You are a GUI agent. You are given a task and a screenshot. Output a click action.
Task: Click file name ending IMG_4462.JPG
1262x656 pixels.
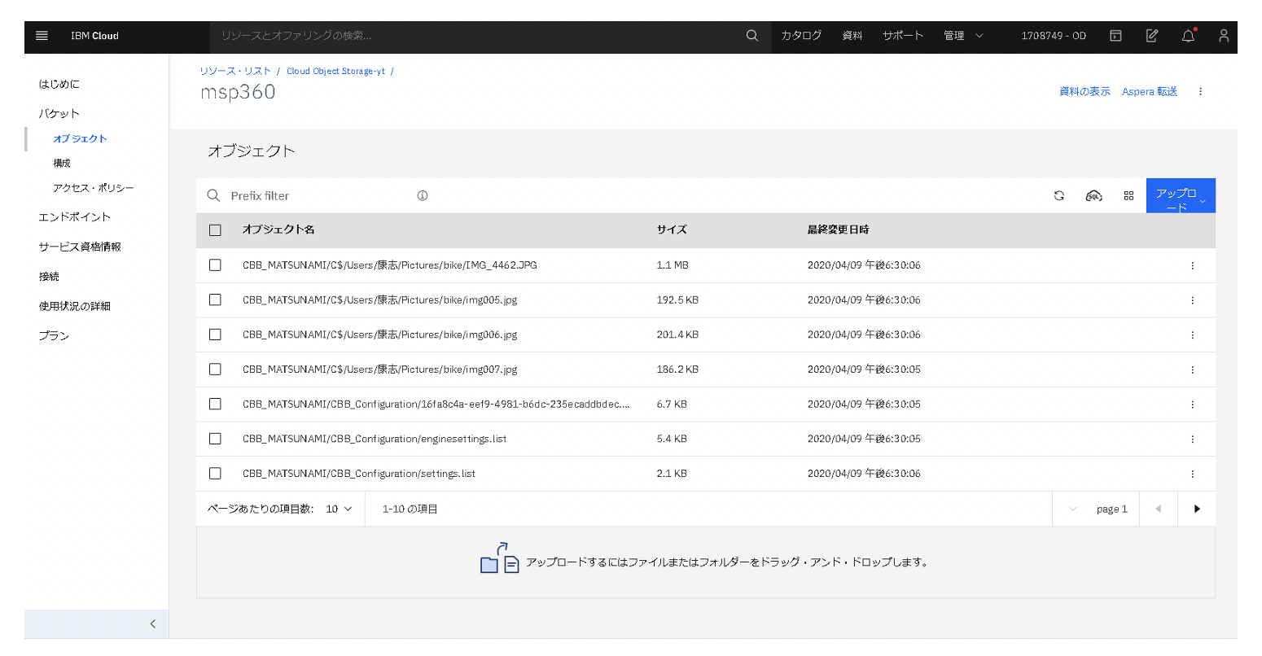pos(390,265)
